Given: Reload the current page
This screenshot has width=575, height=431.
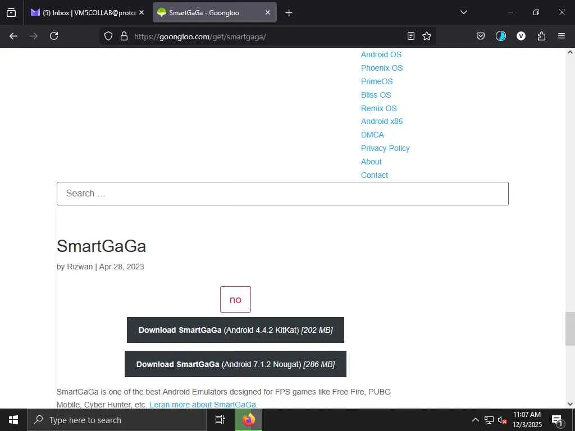Looking at the screenshot, I should [54, 36].
